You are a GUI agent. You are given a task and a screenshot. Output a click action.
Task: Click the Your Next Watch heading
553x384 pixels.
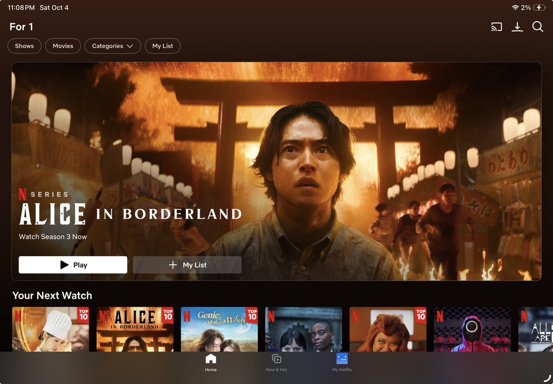52,296
